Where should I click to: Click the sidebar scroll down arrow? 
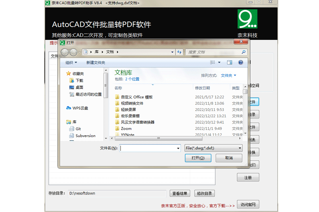[x=106, y=138]
